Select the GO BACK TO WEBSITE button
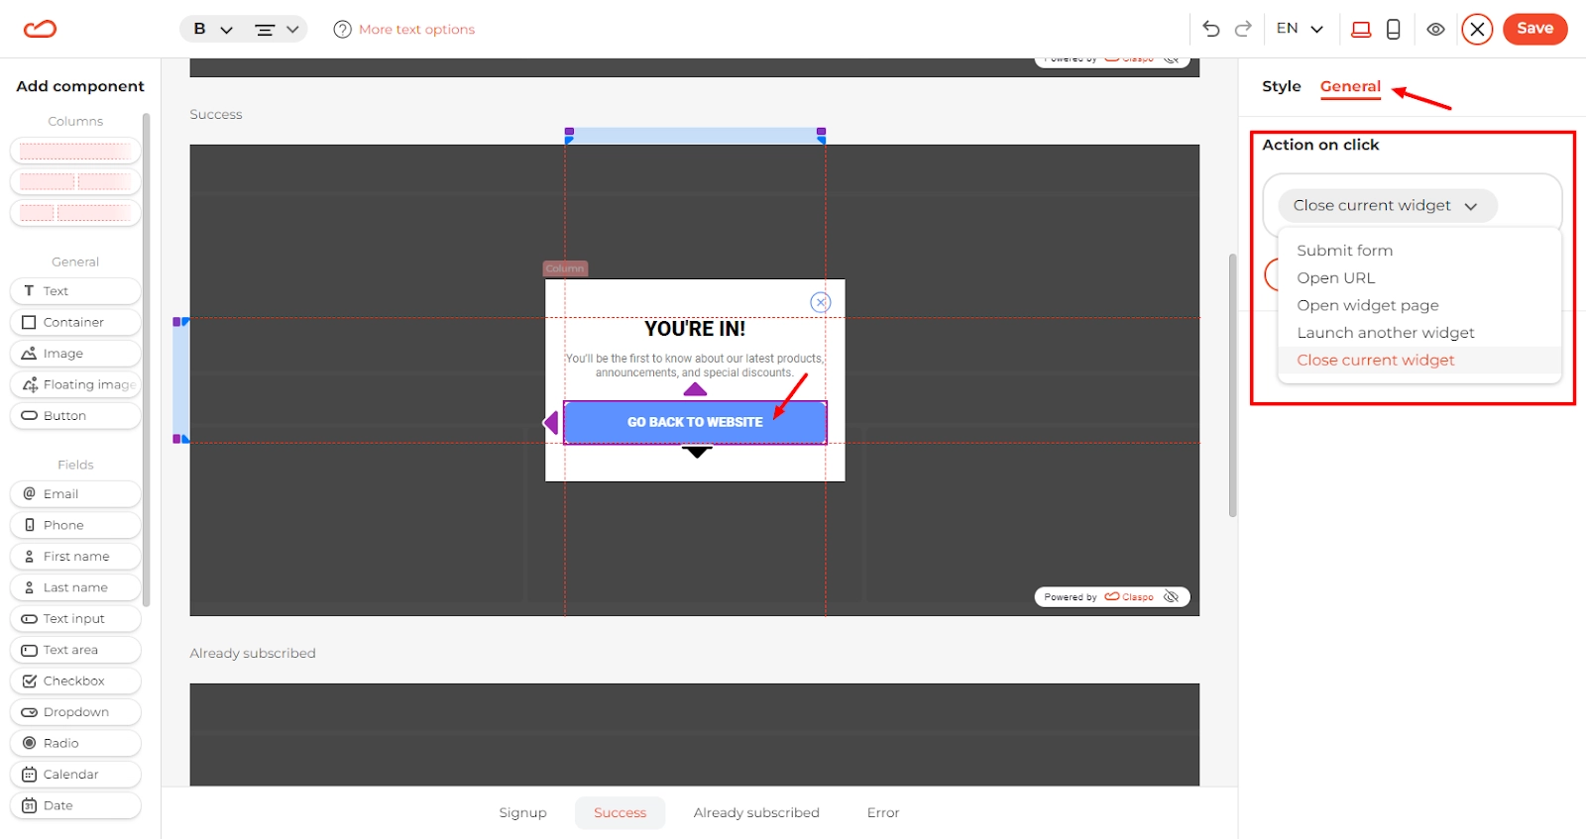This screenshot has height=839, width=1586. (x=695, y=422)
